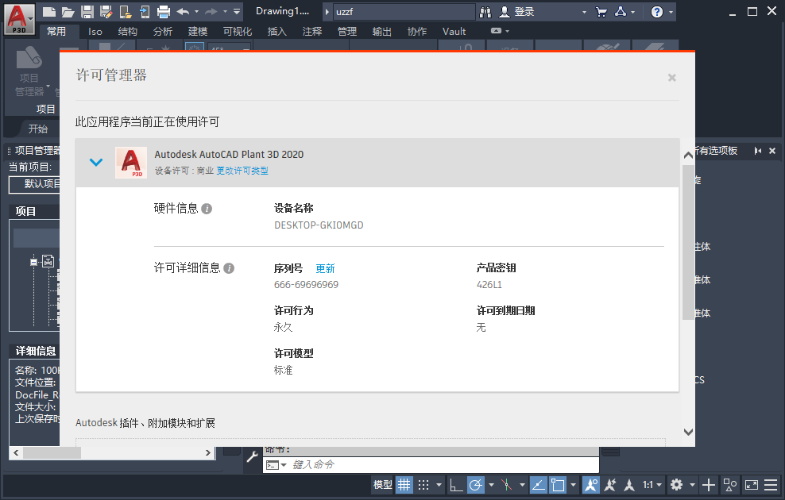The image size is (785, 500).
Task: Toggle Ortho mode in status bar
Action: (x=456, y=484)
